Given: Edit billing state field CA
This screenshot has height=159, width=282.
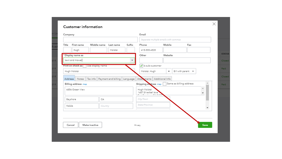Looking at the screenshot, I should pyautogui.click(x=116, y=99).
